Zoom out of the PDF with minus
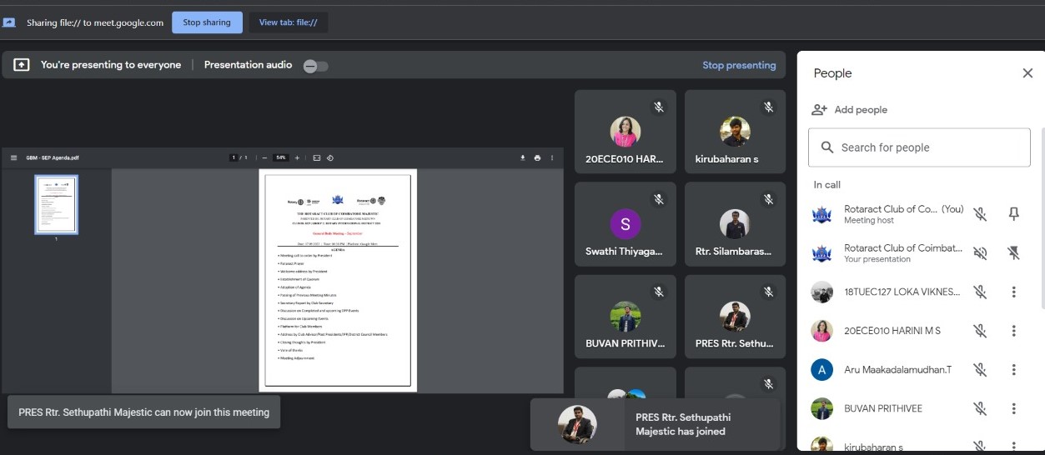 pyautogui.click(x=264, y=157)
